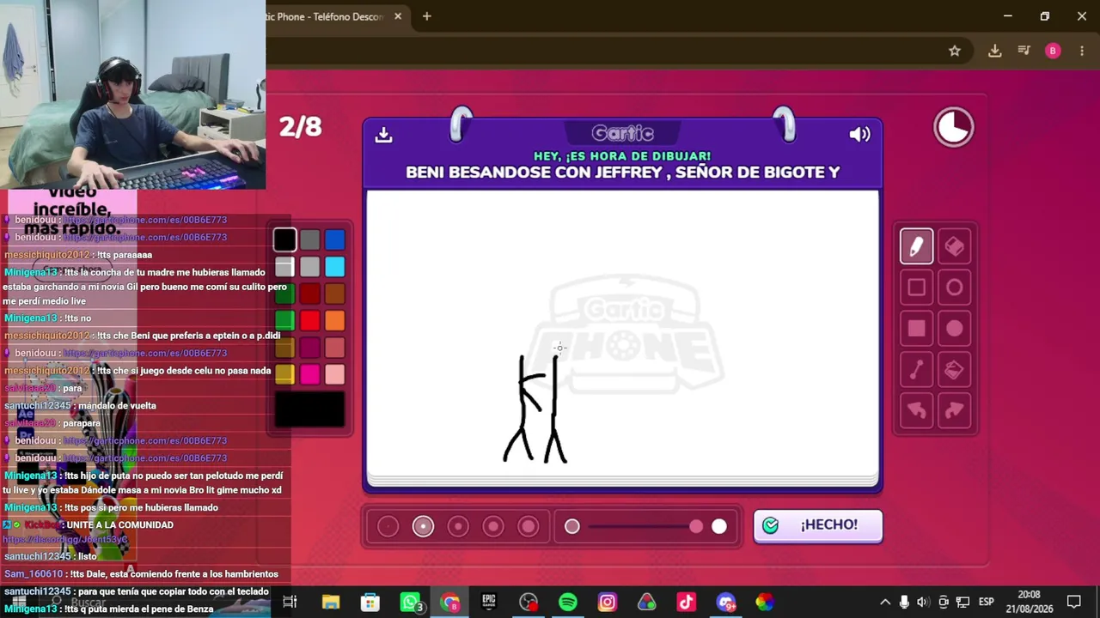Select the eraser tool
Viewport: 1100px width, 618px height.
954,246
